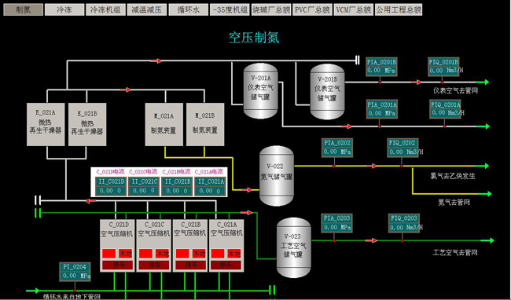This screenshot has height=300, width=511.
Task: Click the M_021A nitrogen unit block
Action: pos(164,124)
